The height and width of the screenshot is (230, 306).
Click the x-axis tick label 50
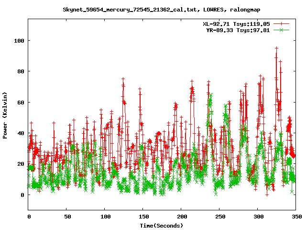coord(68,217)
